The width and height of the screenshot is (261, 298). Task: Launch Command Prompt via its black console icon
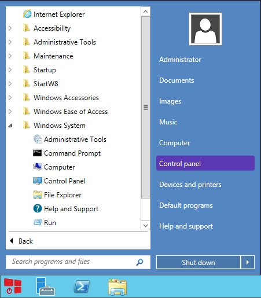click(x=37, y=153)
